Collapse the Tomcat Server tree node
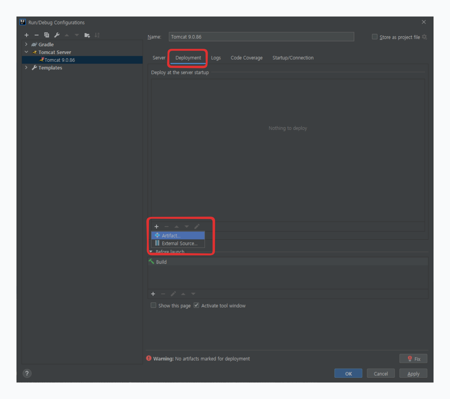Viewport: 450px width, 399px height. pos(26,52)
